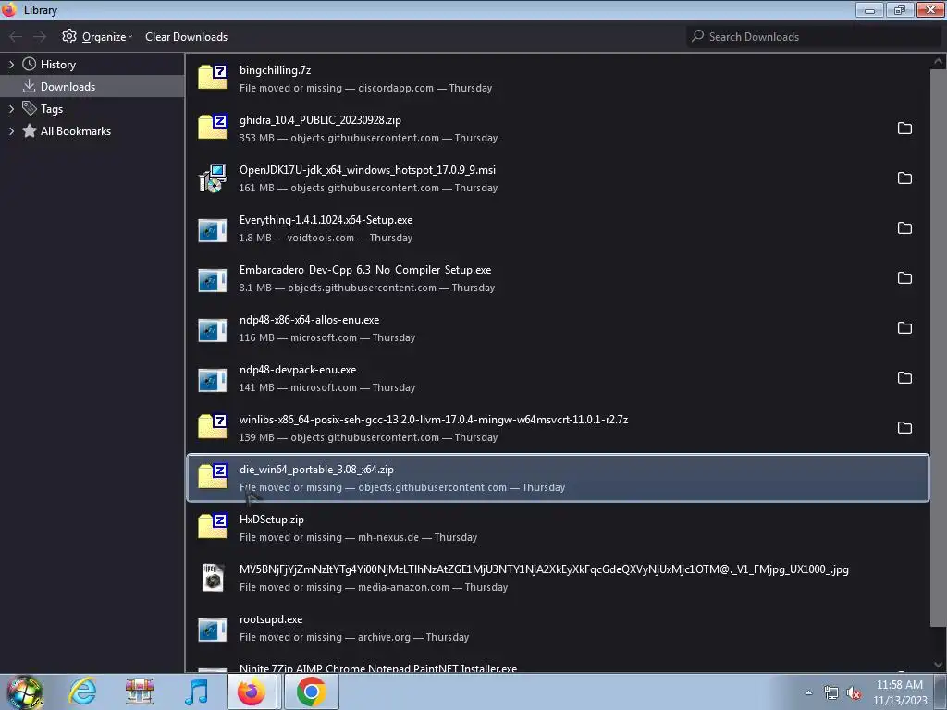This screenshot has width=947, height=710.
Task: Select die_win64_portable_3.08_x64.zip entry
Action: (558, 478)
